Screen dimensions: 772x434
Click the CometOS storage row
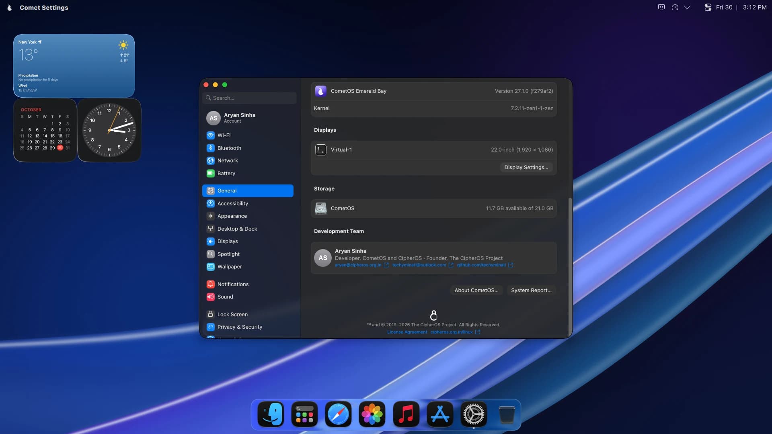pos(433,209)
